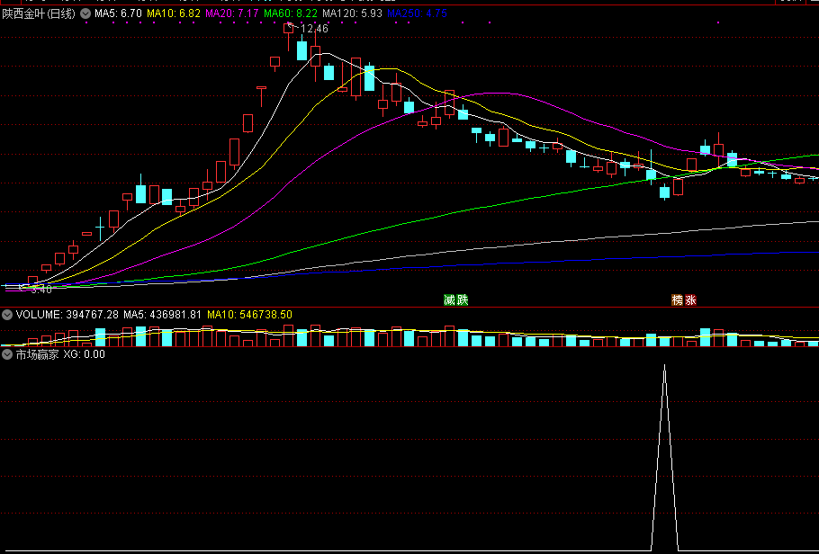Image resolution: width=819 pixels, height=554 pixels.
Task: Click the MA5: 6.70 label
Action: coord(118,13)
